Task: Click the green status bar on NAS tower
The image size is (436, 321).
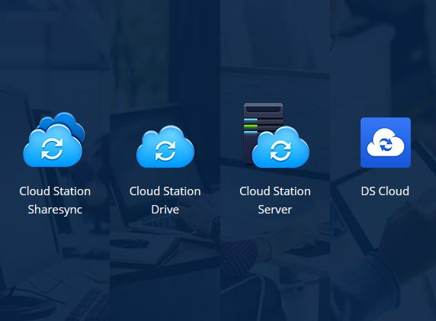Action: [251, 127]
